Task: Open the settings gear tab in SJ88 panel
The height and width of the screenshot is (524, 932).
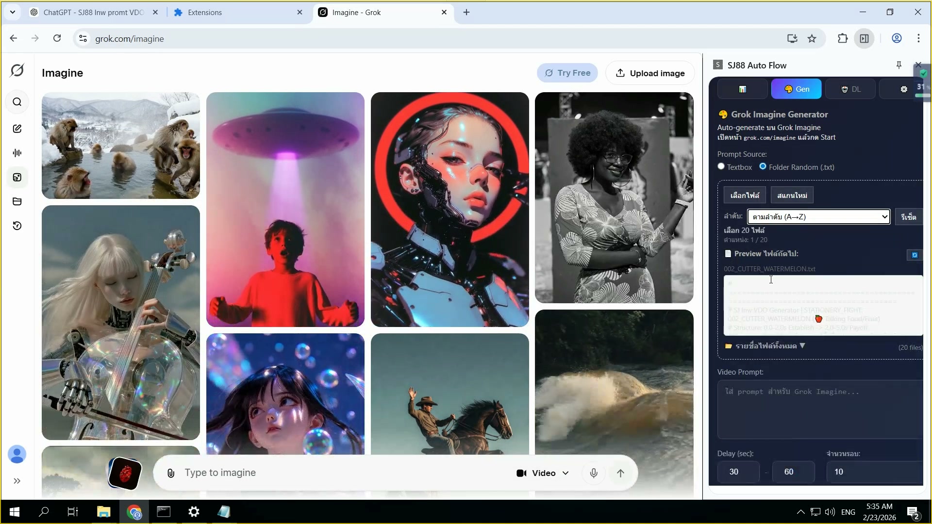Action: point(904,89)
